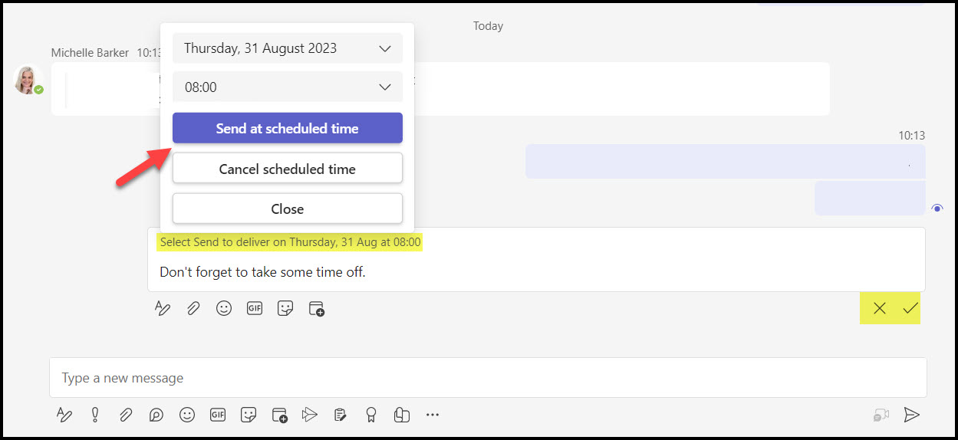Open Loop components icon in bottom toolbar
958x440 pixels.
click(x=156, y=415)
